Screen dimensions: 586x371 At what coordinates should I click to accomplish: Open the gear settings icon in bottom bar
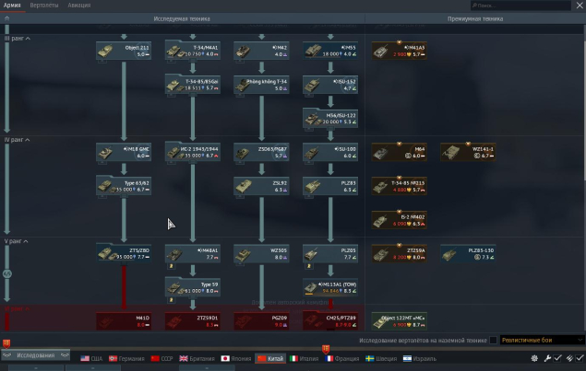[x=533, y=357]
